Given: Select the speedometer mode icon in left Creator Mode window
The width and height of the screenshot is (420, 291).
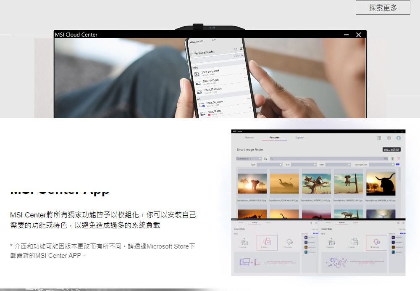Looking at the screenshot, I should (244, 242).
